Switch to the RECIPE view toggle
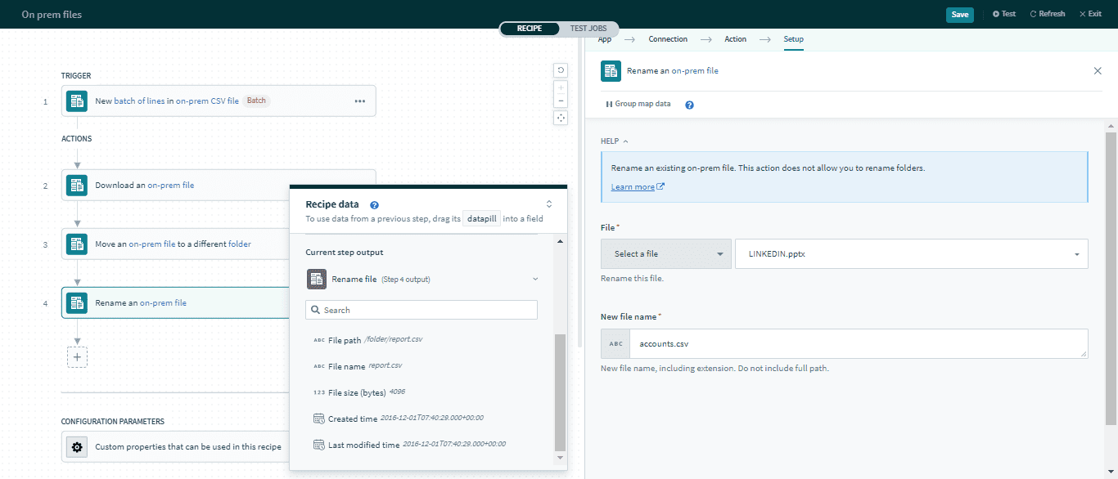Screen dimensions: 1118x479 530,29
